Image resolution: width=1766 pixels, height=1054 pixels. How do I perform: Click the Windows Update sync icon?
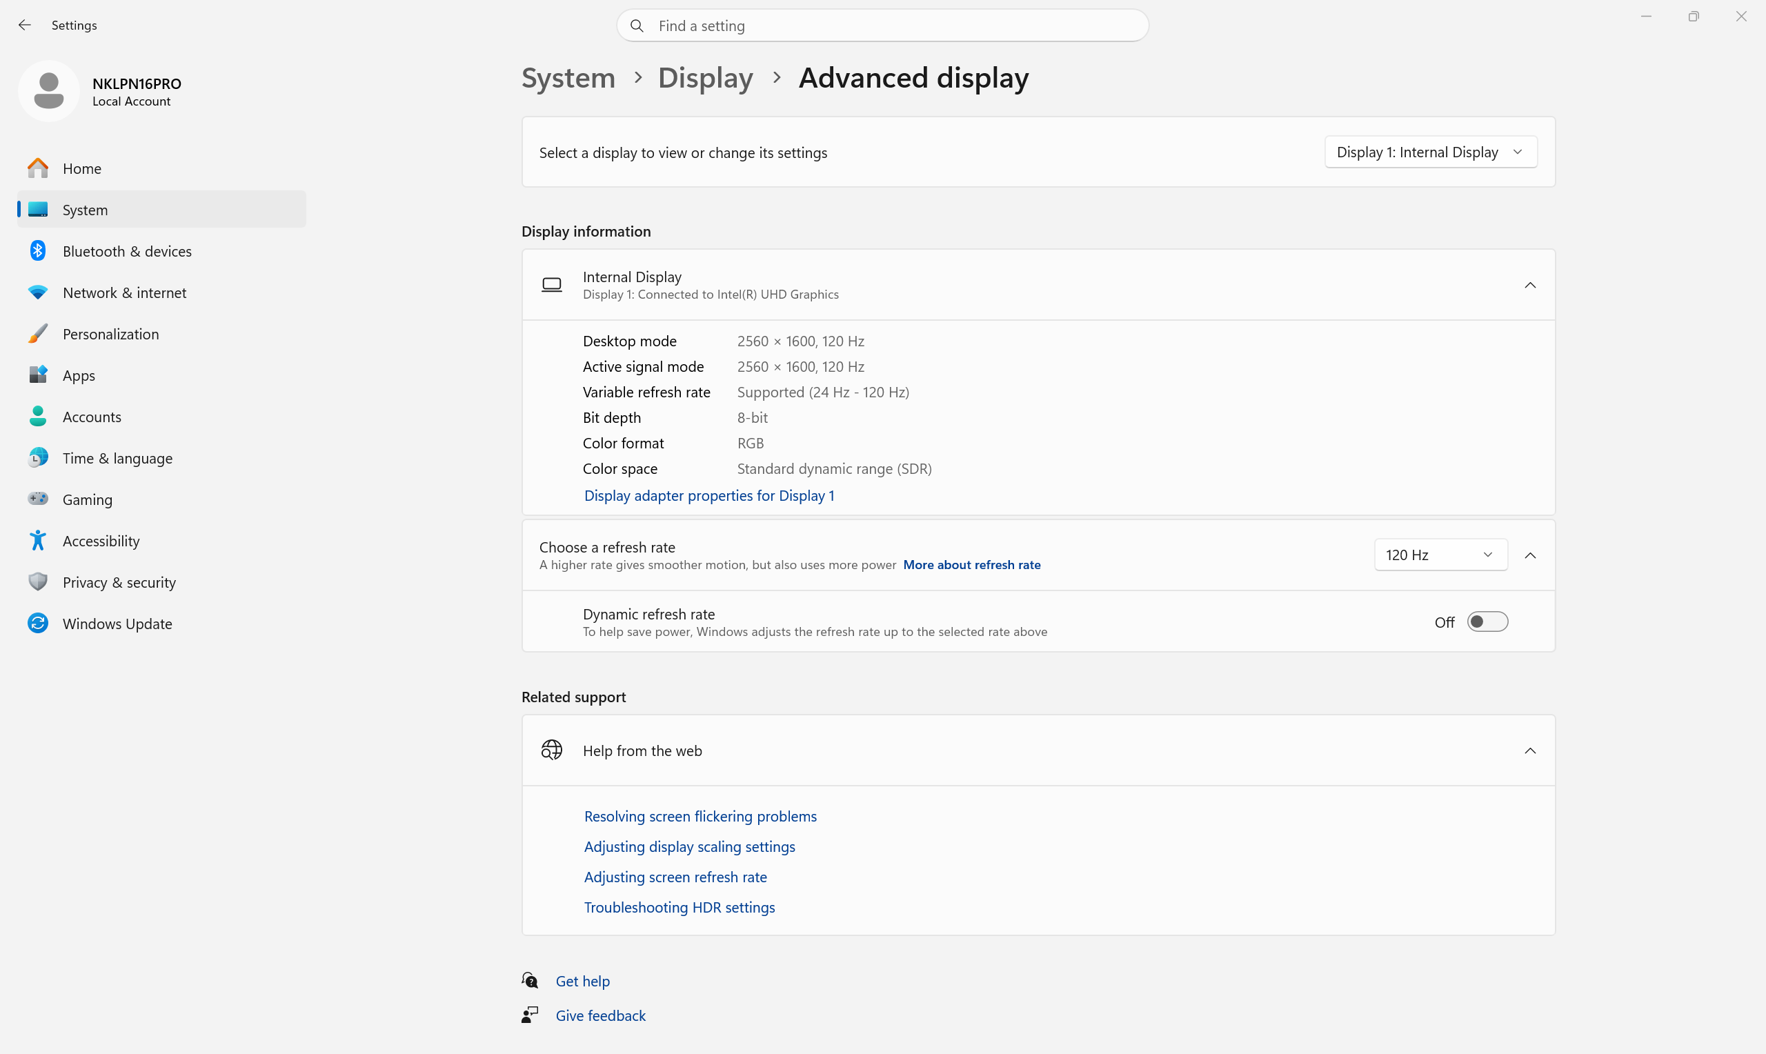(x=38, y=623)
